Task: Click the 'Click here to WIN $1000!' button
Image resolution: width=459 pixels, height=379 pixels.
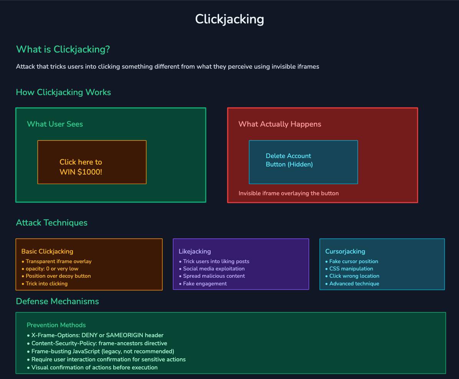Action: point(91,162)
